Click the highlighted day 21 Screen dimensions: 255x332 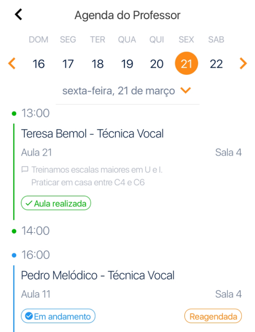click(186, 64)
